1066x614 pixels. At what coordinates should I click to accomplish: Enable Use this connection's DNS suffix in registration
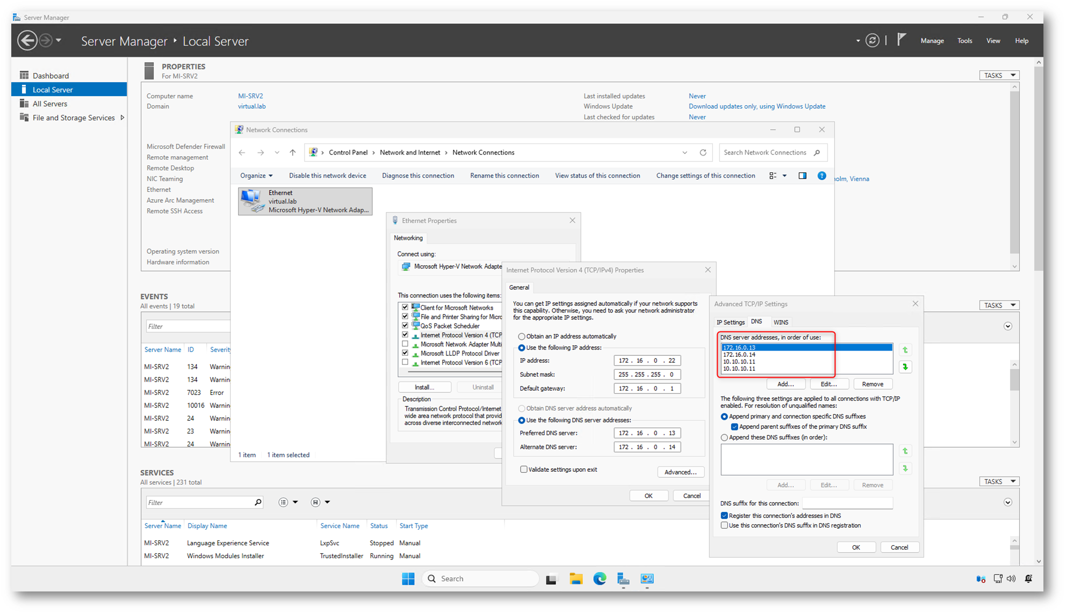pos(724,525)
